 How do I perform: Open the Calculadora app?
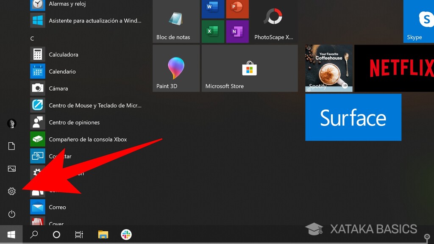point(64,54)
